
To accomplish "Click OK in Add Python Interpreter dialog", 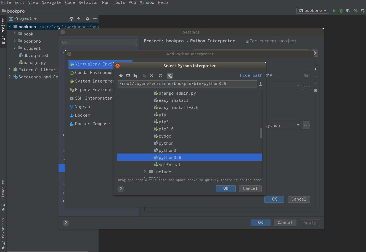I will coord(274,199).
